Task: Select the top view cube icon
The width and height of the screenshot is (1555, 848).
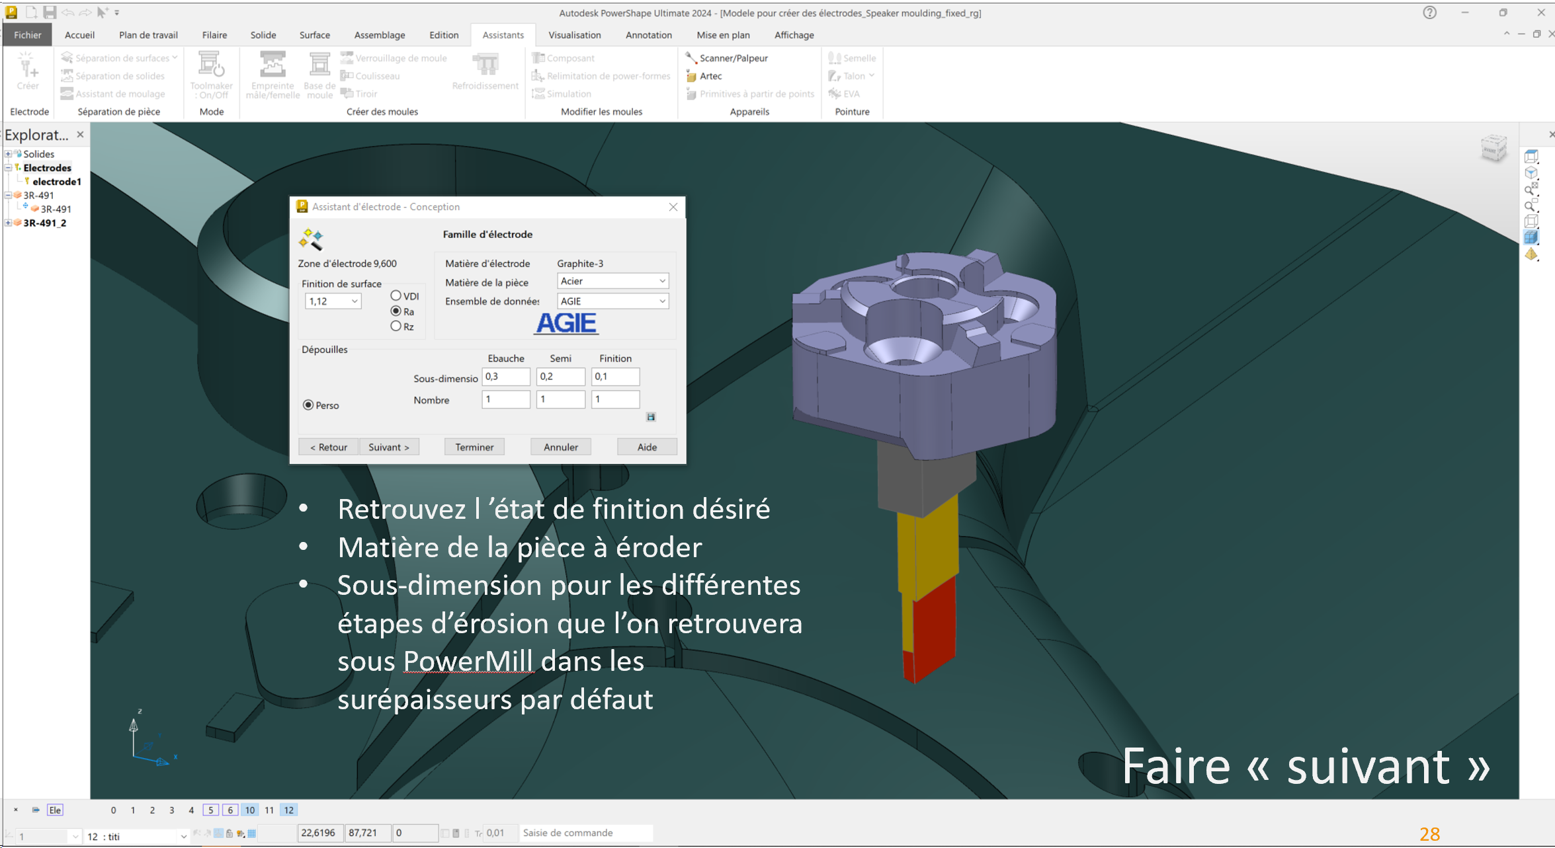Action: pos(1531,157)
